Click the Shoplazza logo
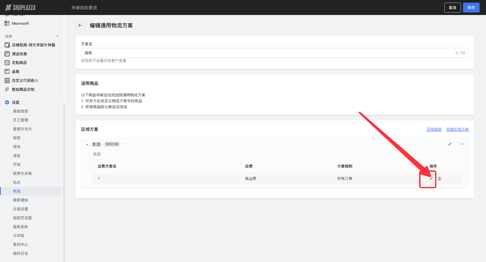This screenshot has width=486, height=262. (x=21, y=8)
